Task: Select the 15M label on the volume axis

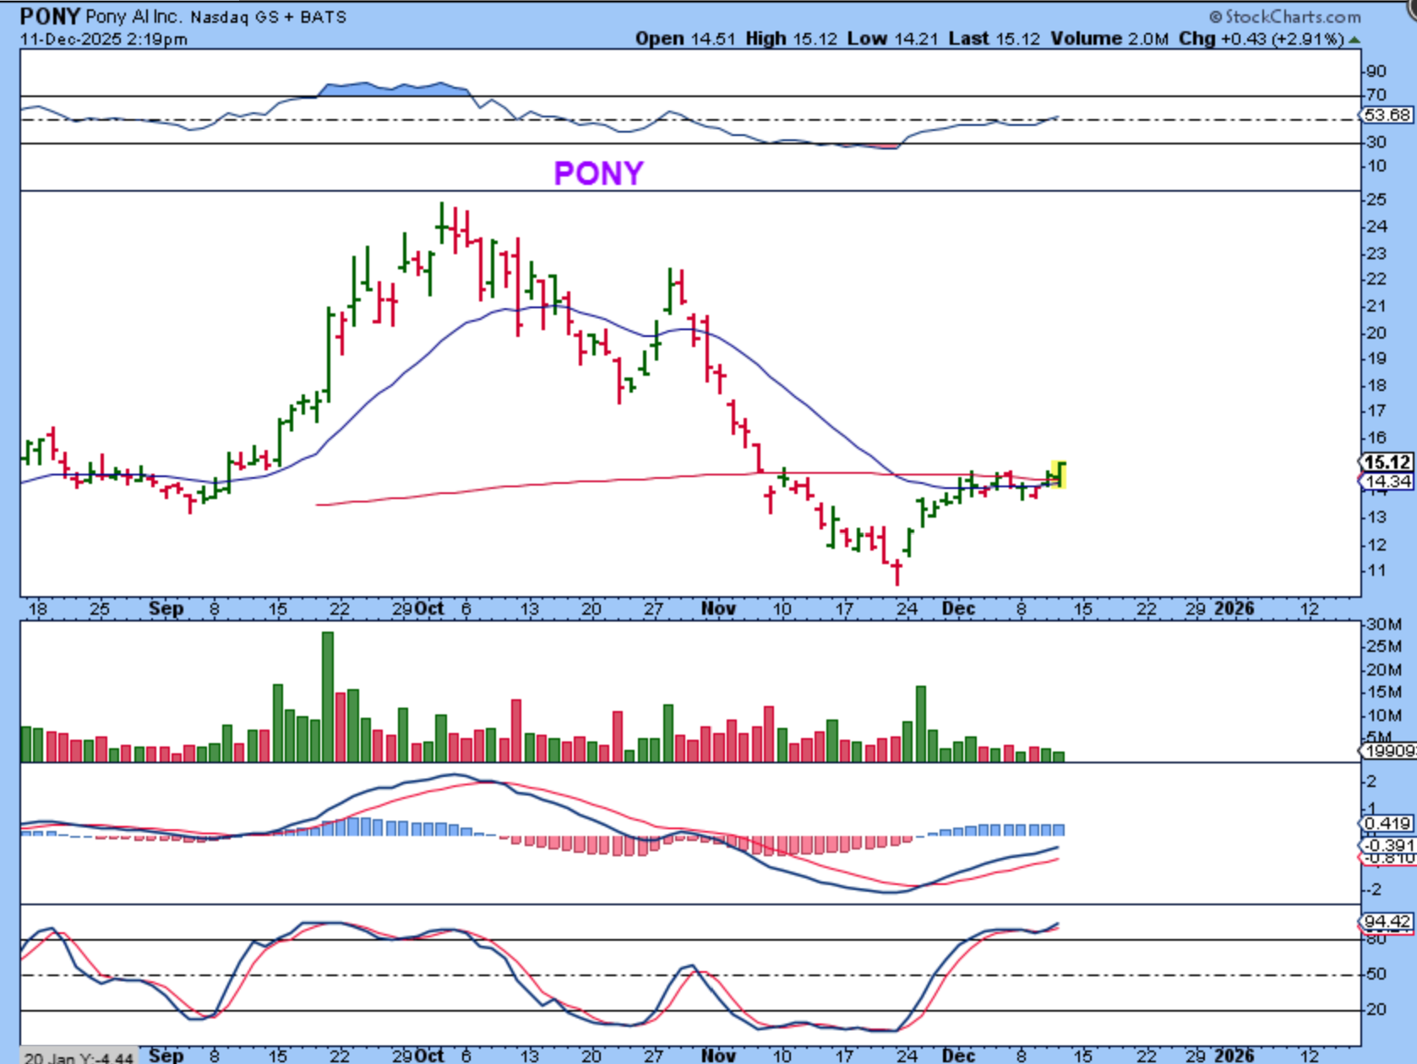Action: pos(1384,692)
